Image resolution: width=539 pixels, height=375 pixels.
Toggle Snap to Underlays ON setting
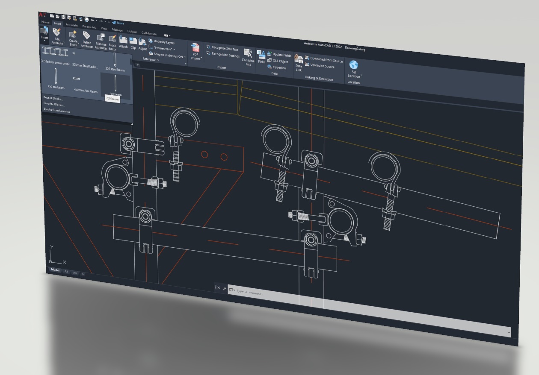167,55
